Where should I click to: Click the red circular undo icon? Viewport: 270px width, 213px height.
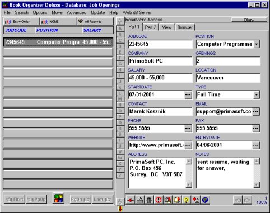point(159,200)
